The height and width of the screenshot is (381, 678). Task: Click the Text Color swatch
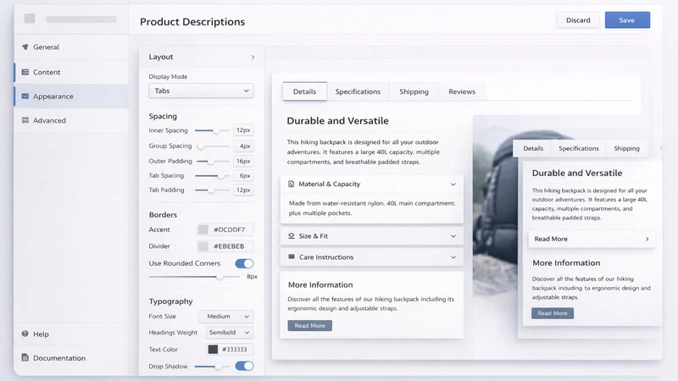coord(213,349)
